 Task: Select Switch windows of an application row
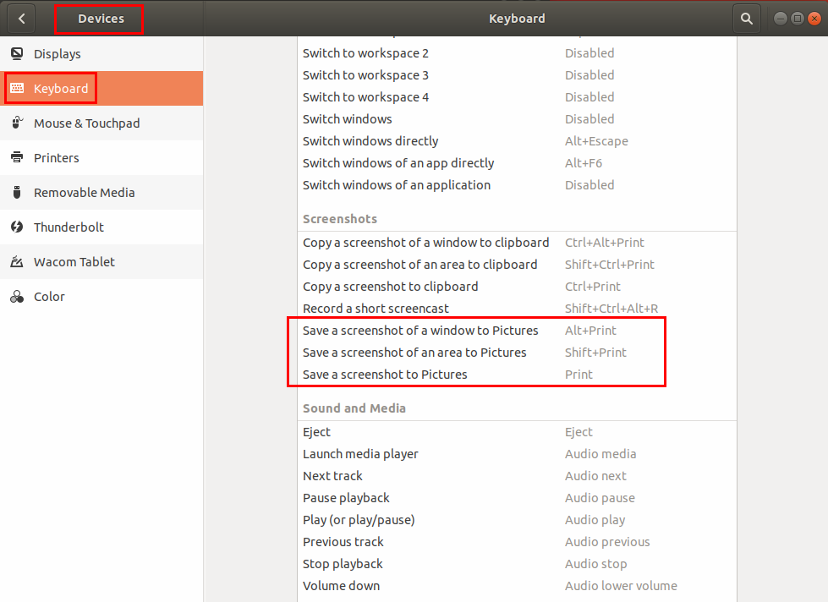517,185
